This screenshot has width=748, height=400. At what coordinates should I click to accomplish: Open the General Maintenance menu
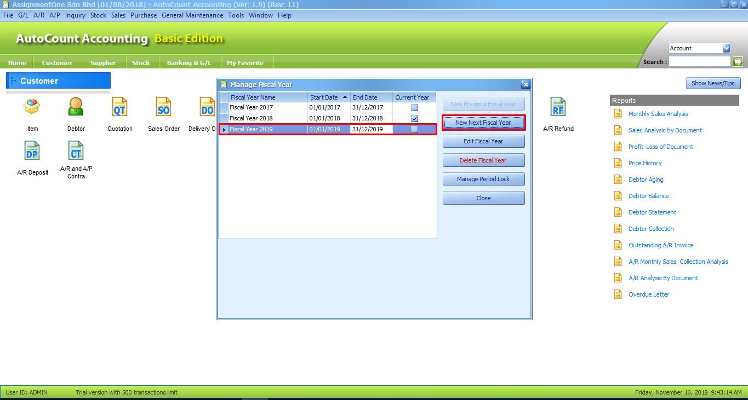(x=192, y=15)
